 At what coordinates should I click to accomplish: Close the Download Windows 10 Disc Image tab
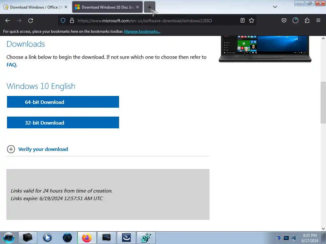coord(138,7)
